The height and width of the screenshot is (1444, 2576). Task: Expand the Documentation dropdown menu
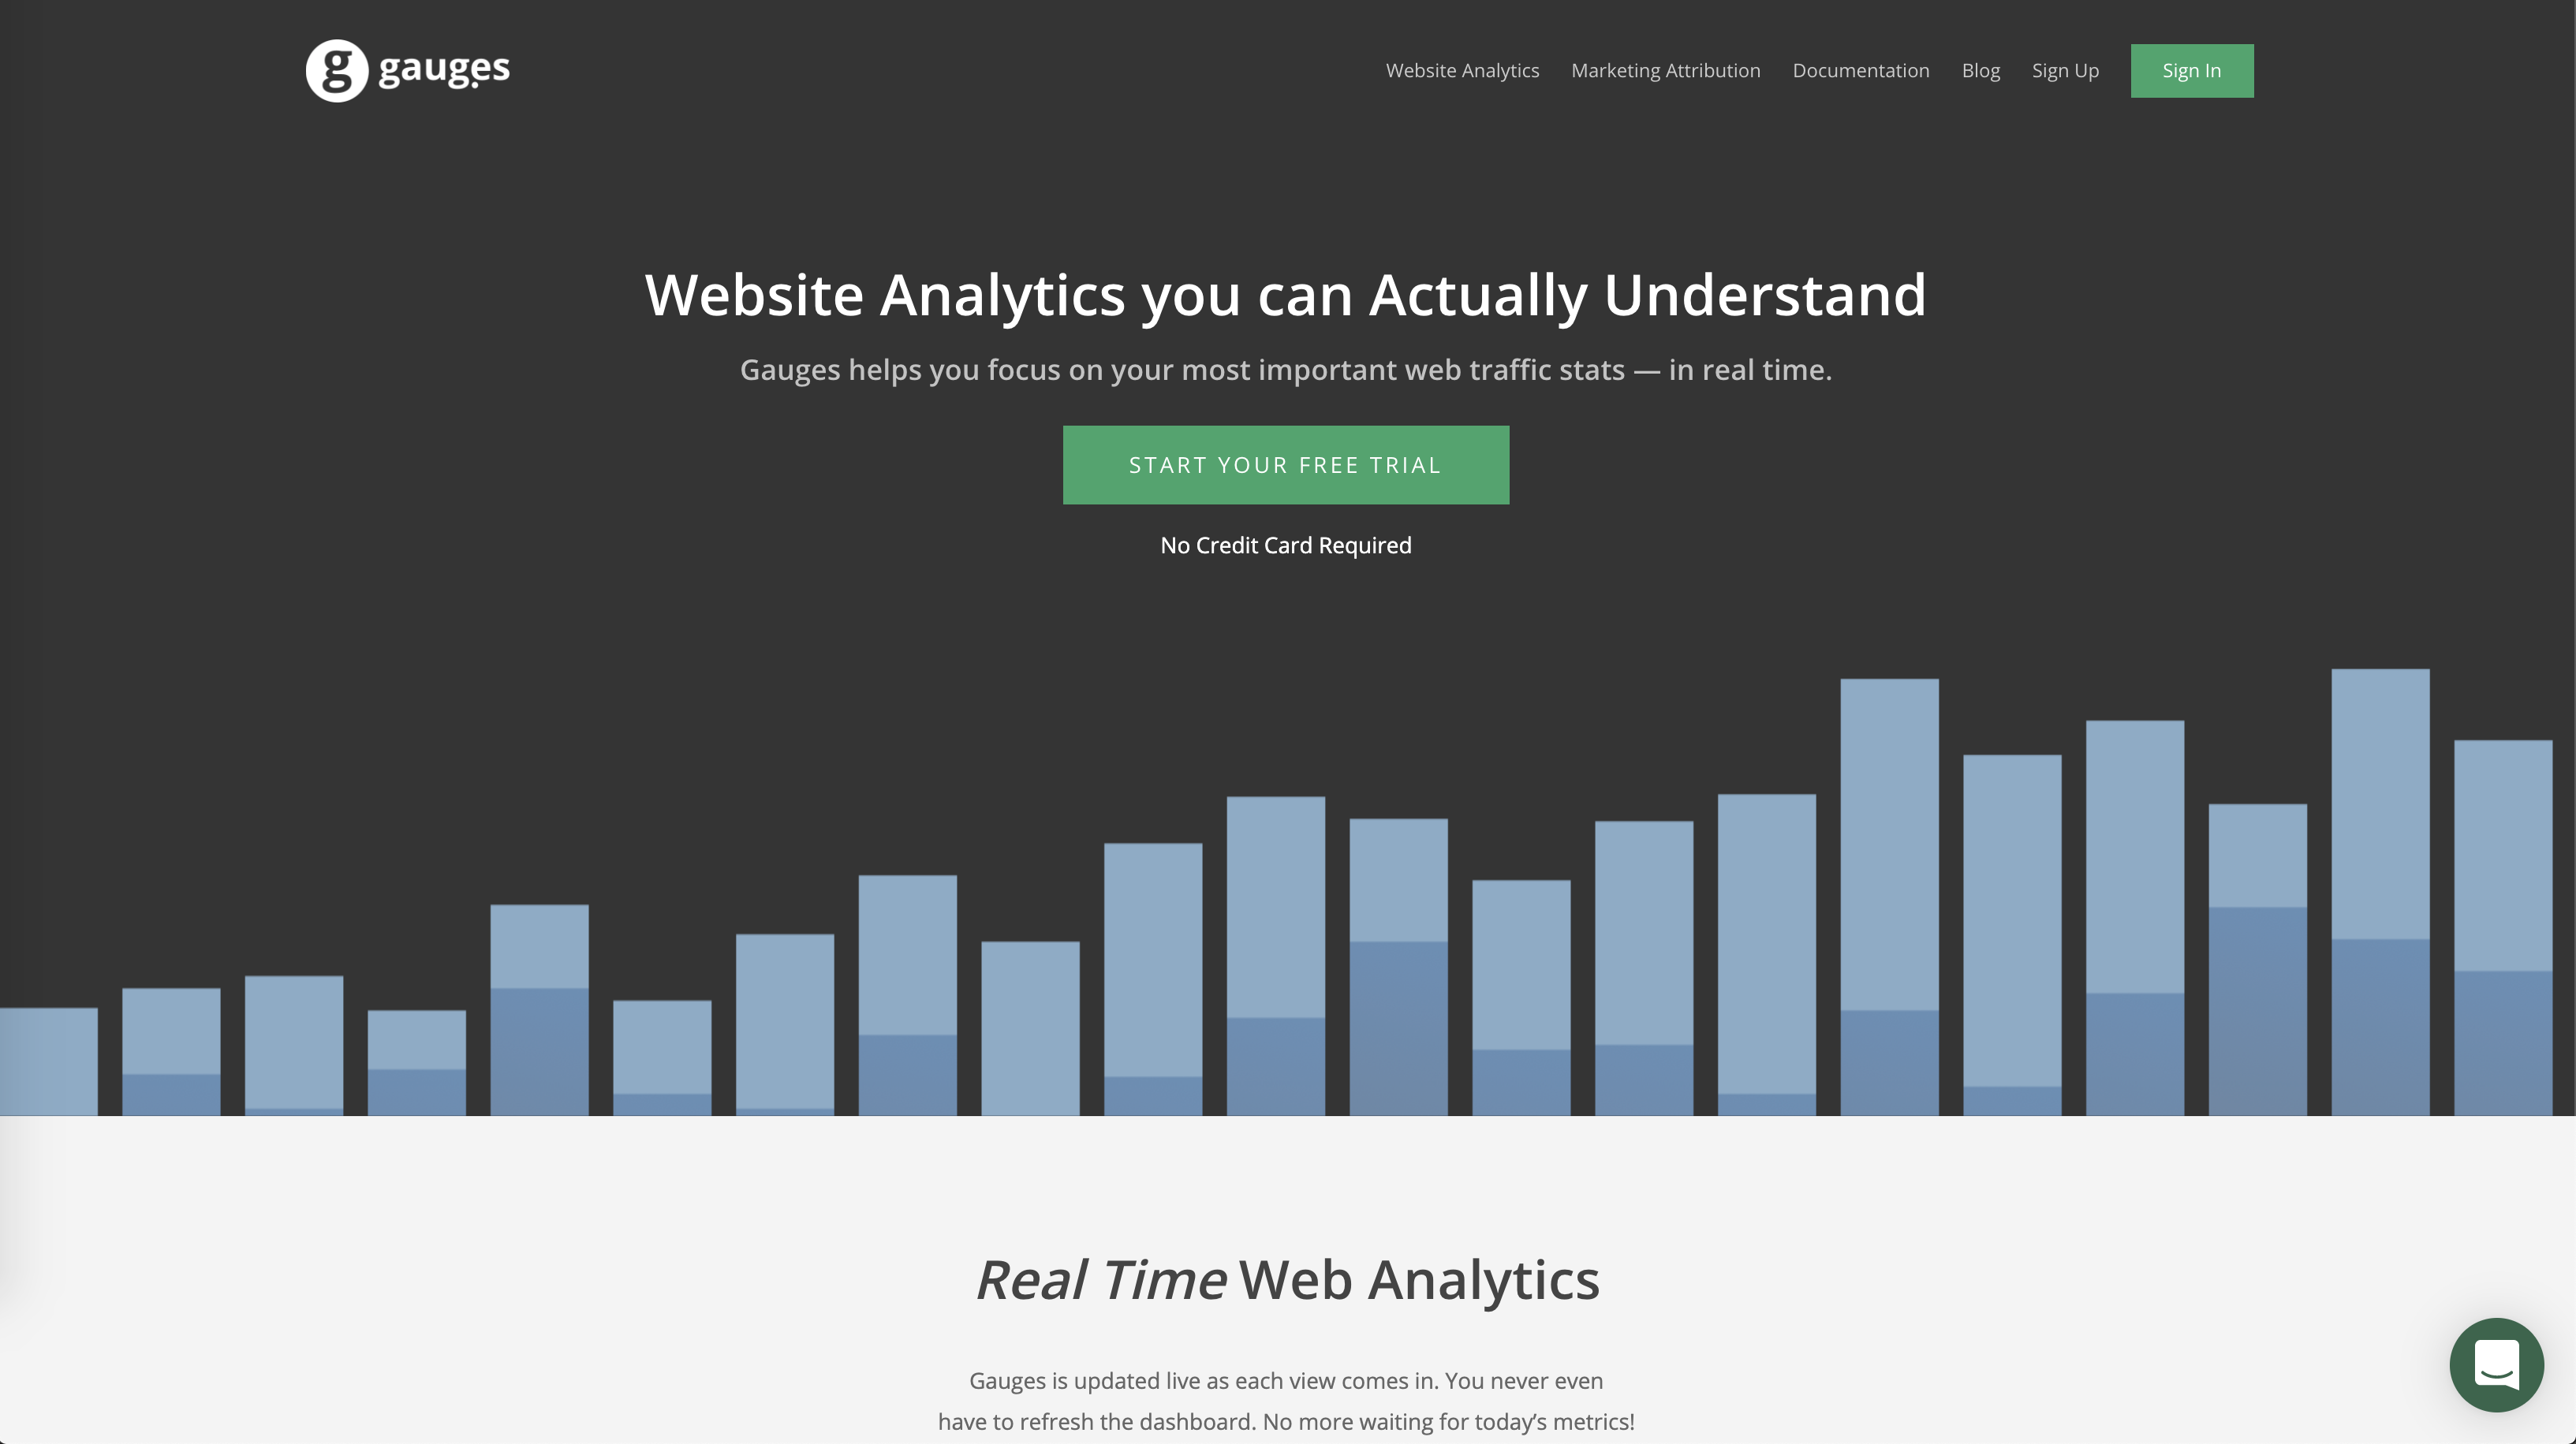1860,69
